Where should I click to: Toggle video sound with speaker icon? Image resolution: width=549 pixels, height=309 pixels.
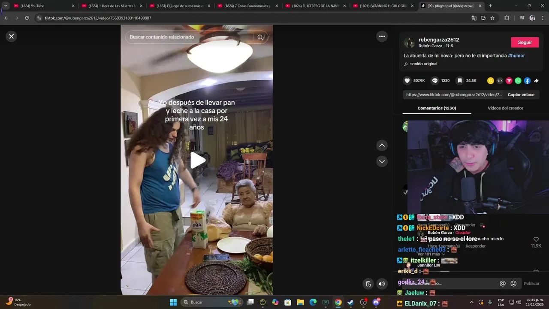coord(382,284)
